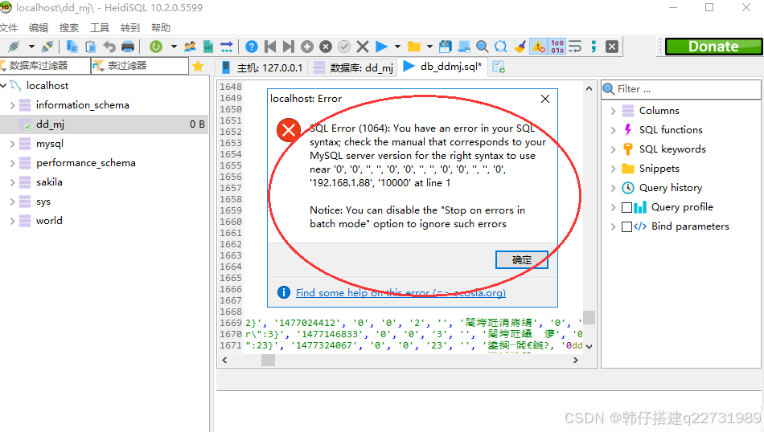Jump to the last row icon
Viewport: 764px width, 432px height.
click(289, 47)
